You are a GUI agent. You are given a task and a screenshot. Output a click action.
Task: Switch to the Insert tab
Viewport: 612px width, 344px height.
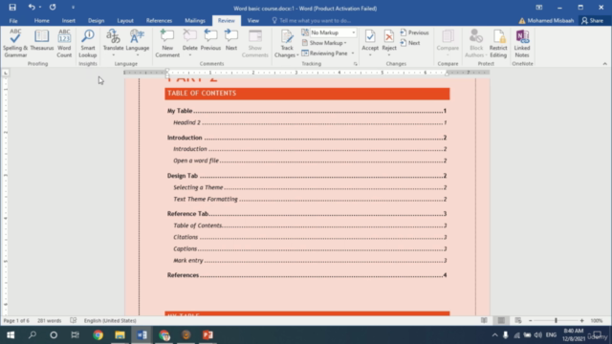68,21
